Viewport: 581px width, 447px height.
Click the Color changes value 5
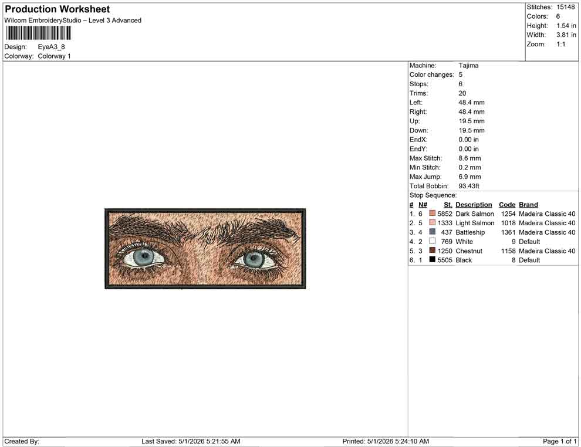tap(461, 74)
